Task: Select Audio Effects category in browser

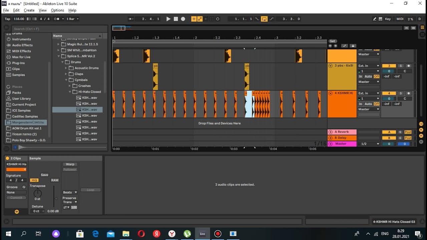Action: point(22,45)
